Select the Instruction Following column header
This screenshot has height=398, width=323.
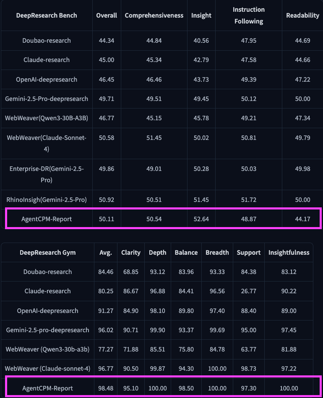(248, 16)
